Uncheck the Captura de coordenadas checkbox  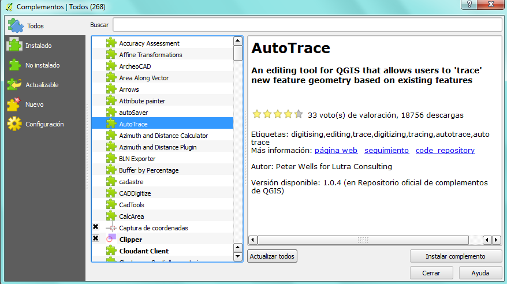point(96,227)
